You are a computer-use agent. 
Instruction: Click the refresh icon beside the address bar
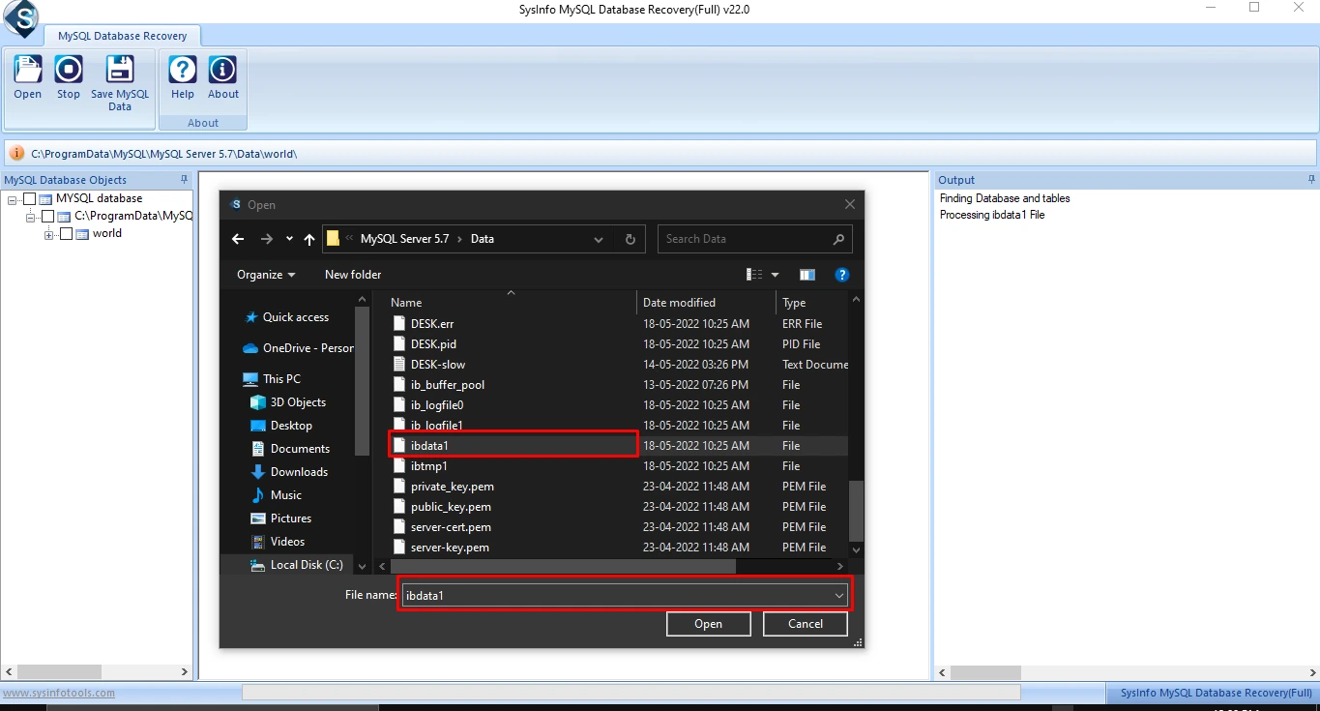pos(630,239)
